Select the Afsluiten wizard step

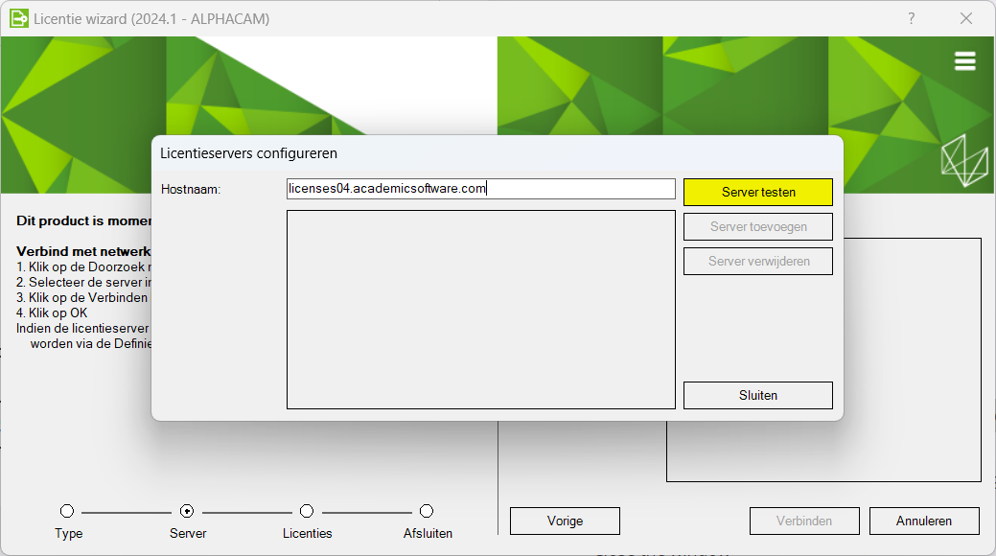[427, 511]
